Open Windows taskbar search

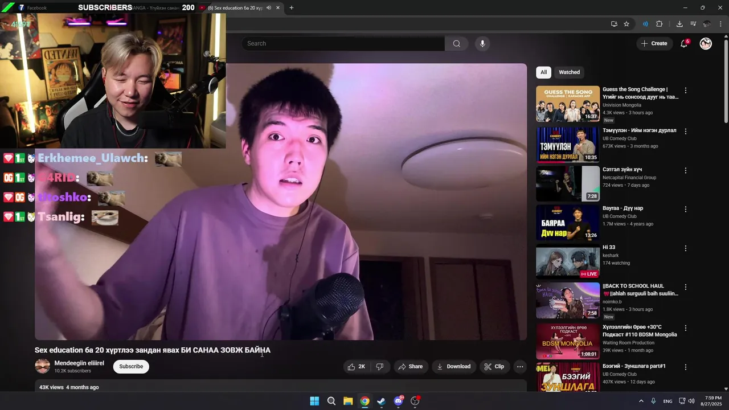[331, 401]
